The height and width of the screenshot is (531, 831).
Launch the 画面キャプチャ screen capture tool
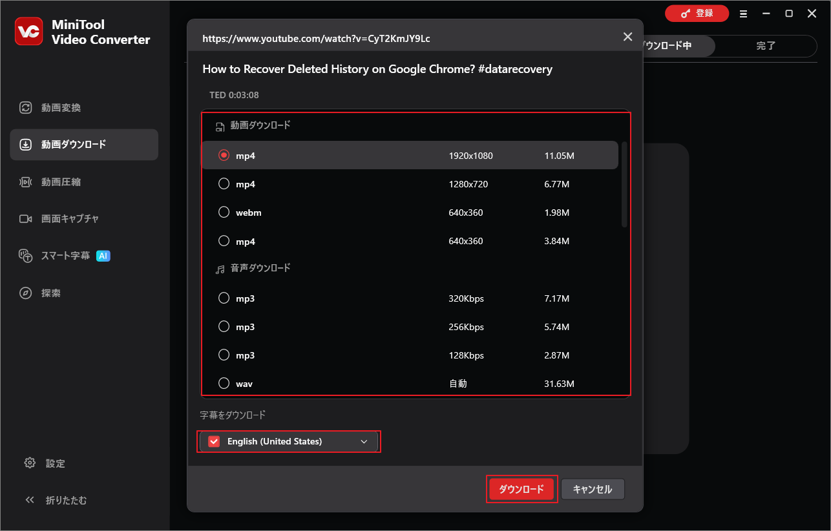point(61,218)
